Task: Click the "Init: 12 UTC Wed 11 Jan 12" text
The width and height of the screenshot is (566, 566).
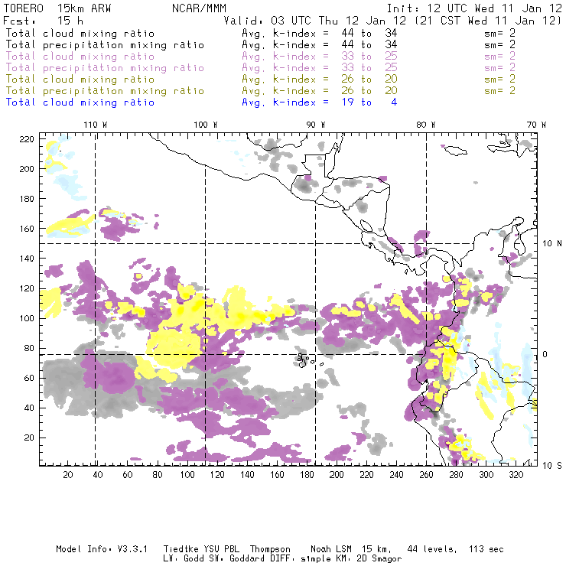Action: click(474, 8)
